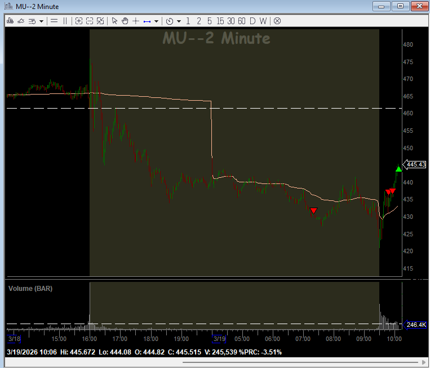Image resolution: width=430 pixels, height=368 pixels.
Task: Close the MU--2 Minute window
Action: [419, 6]
